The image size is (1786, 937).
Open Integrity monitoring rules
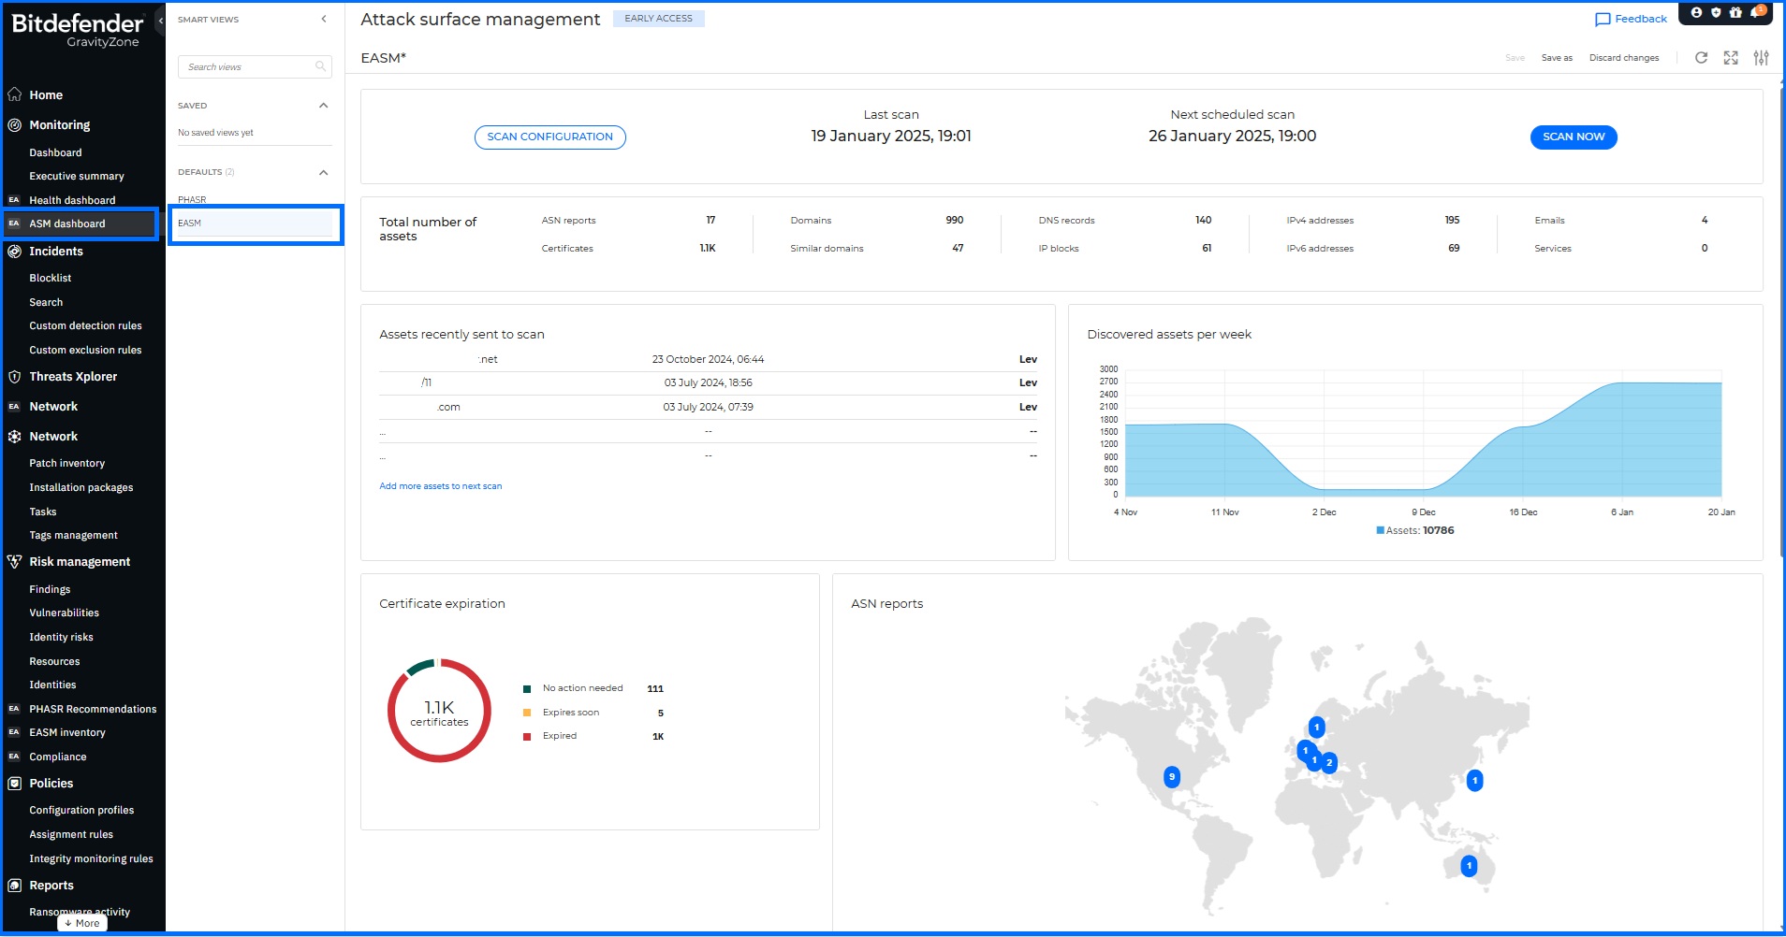(x=91, y=858)
